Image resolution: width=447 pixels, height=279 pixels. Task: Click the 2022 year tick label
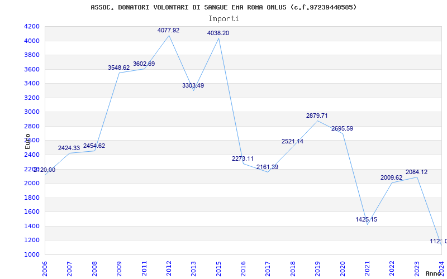(x=392, y=268)
